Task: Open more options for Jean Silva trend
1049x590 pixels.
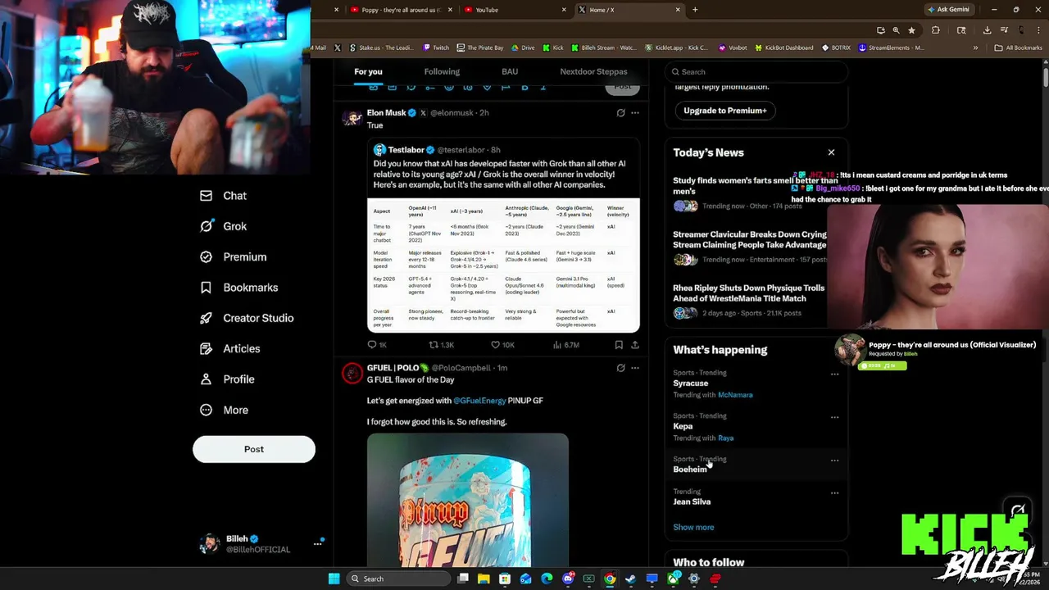Action: (x=834, y=493)
